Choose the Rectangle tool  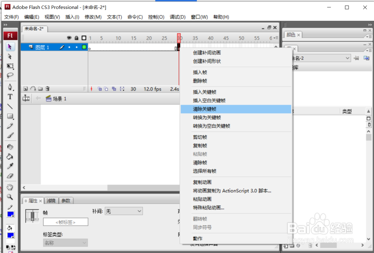[10, 116]
